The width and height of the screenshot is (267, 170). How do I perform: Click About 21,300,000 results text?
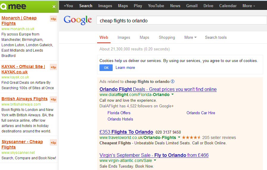pos(134,49)
